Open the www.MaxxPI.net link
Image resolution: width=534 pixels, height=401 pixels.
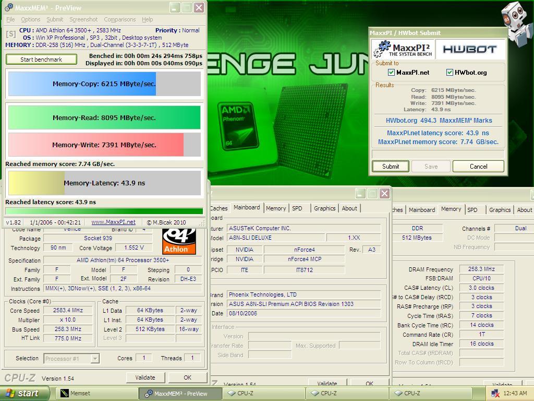113,222
